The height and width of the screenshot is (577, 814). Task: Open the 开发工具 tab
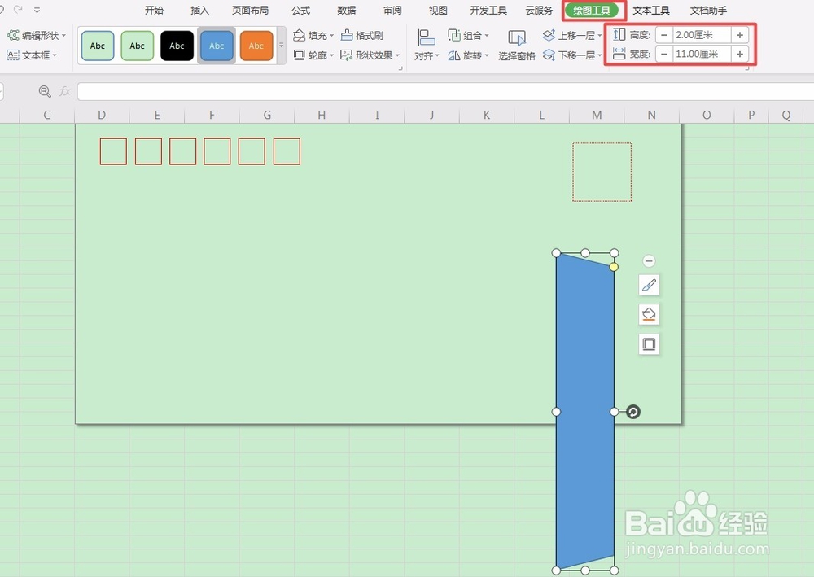488,11
